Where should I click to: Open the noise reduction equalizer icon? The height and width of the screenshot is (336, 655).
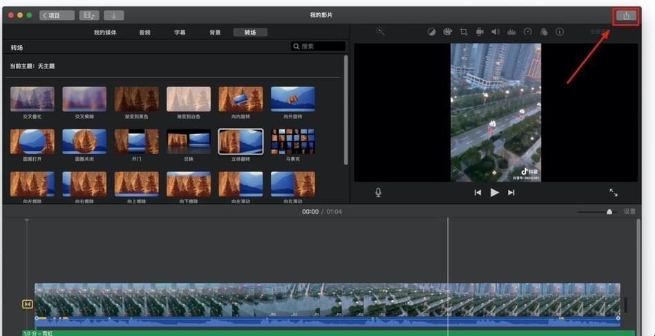pyautogui.click(x=511, y=32)
